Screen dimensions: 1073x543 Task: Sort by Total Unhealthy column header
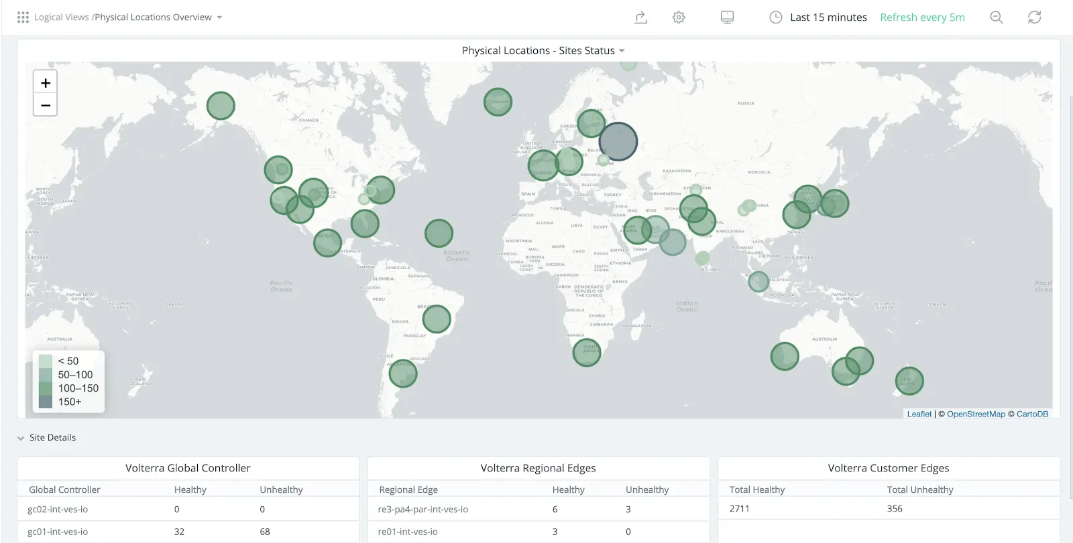pyautogui.click(x=920, y=490)
